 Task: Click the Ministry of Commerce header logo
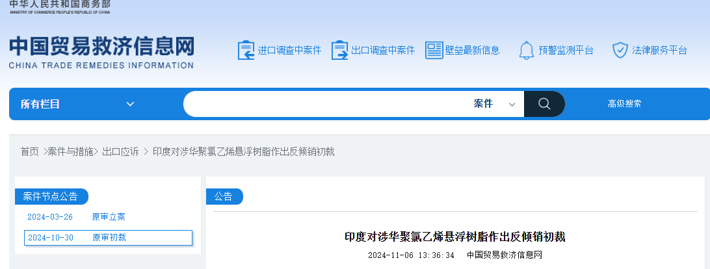60,7
